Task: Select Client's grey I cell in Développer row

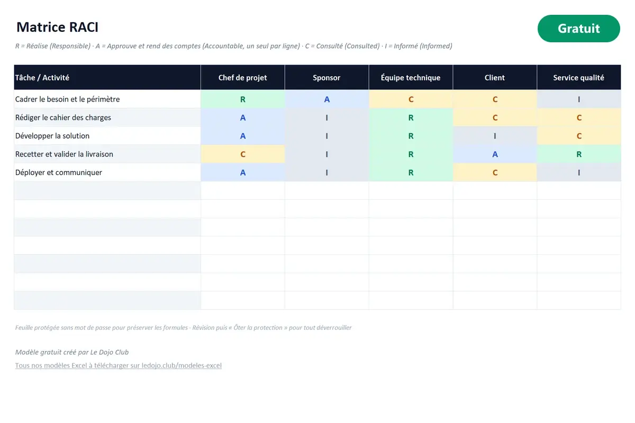Action: click(495, 136)
